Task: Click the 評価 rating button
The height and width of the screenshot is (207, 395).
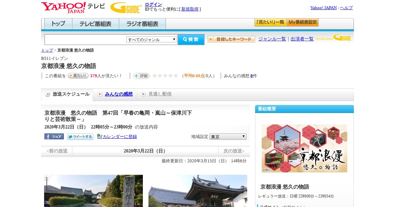Action: point(142,76)
